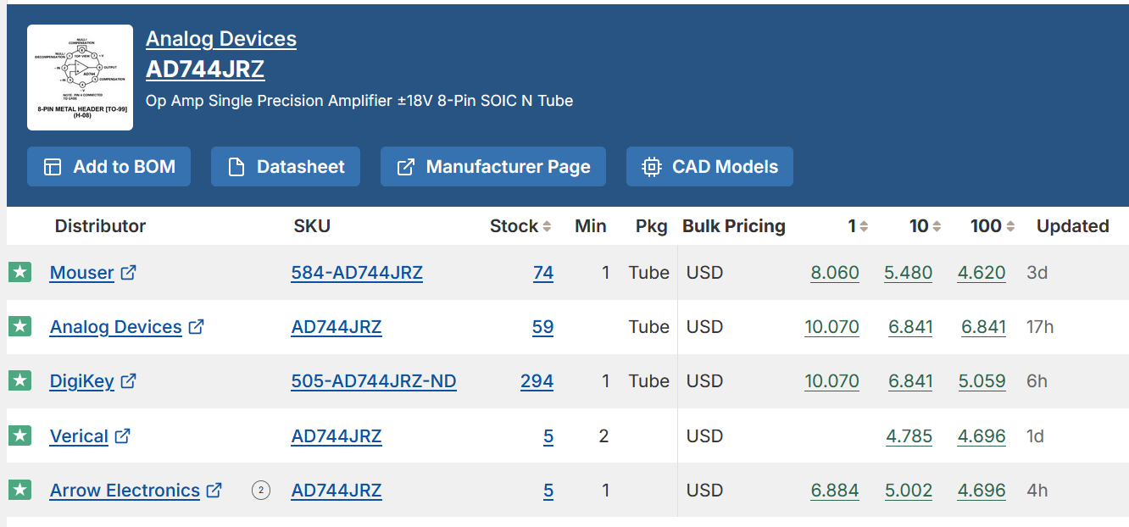Open the Analog Devices distributor row link

click(116, 327)
